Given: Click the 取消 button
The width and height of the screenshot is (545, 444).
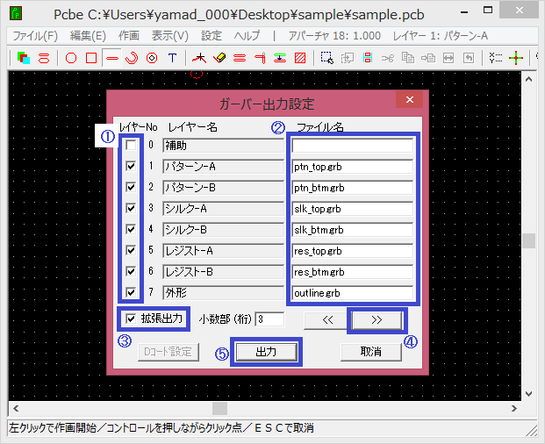Looking at the screenshot, I should (x=371, y=352).
